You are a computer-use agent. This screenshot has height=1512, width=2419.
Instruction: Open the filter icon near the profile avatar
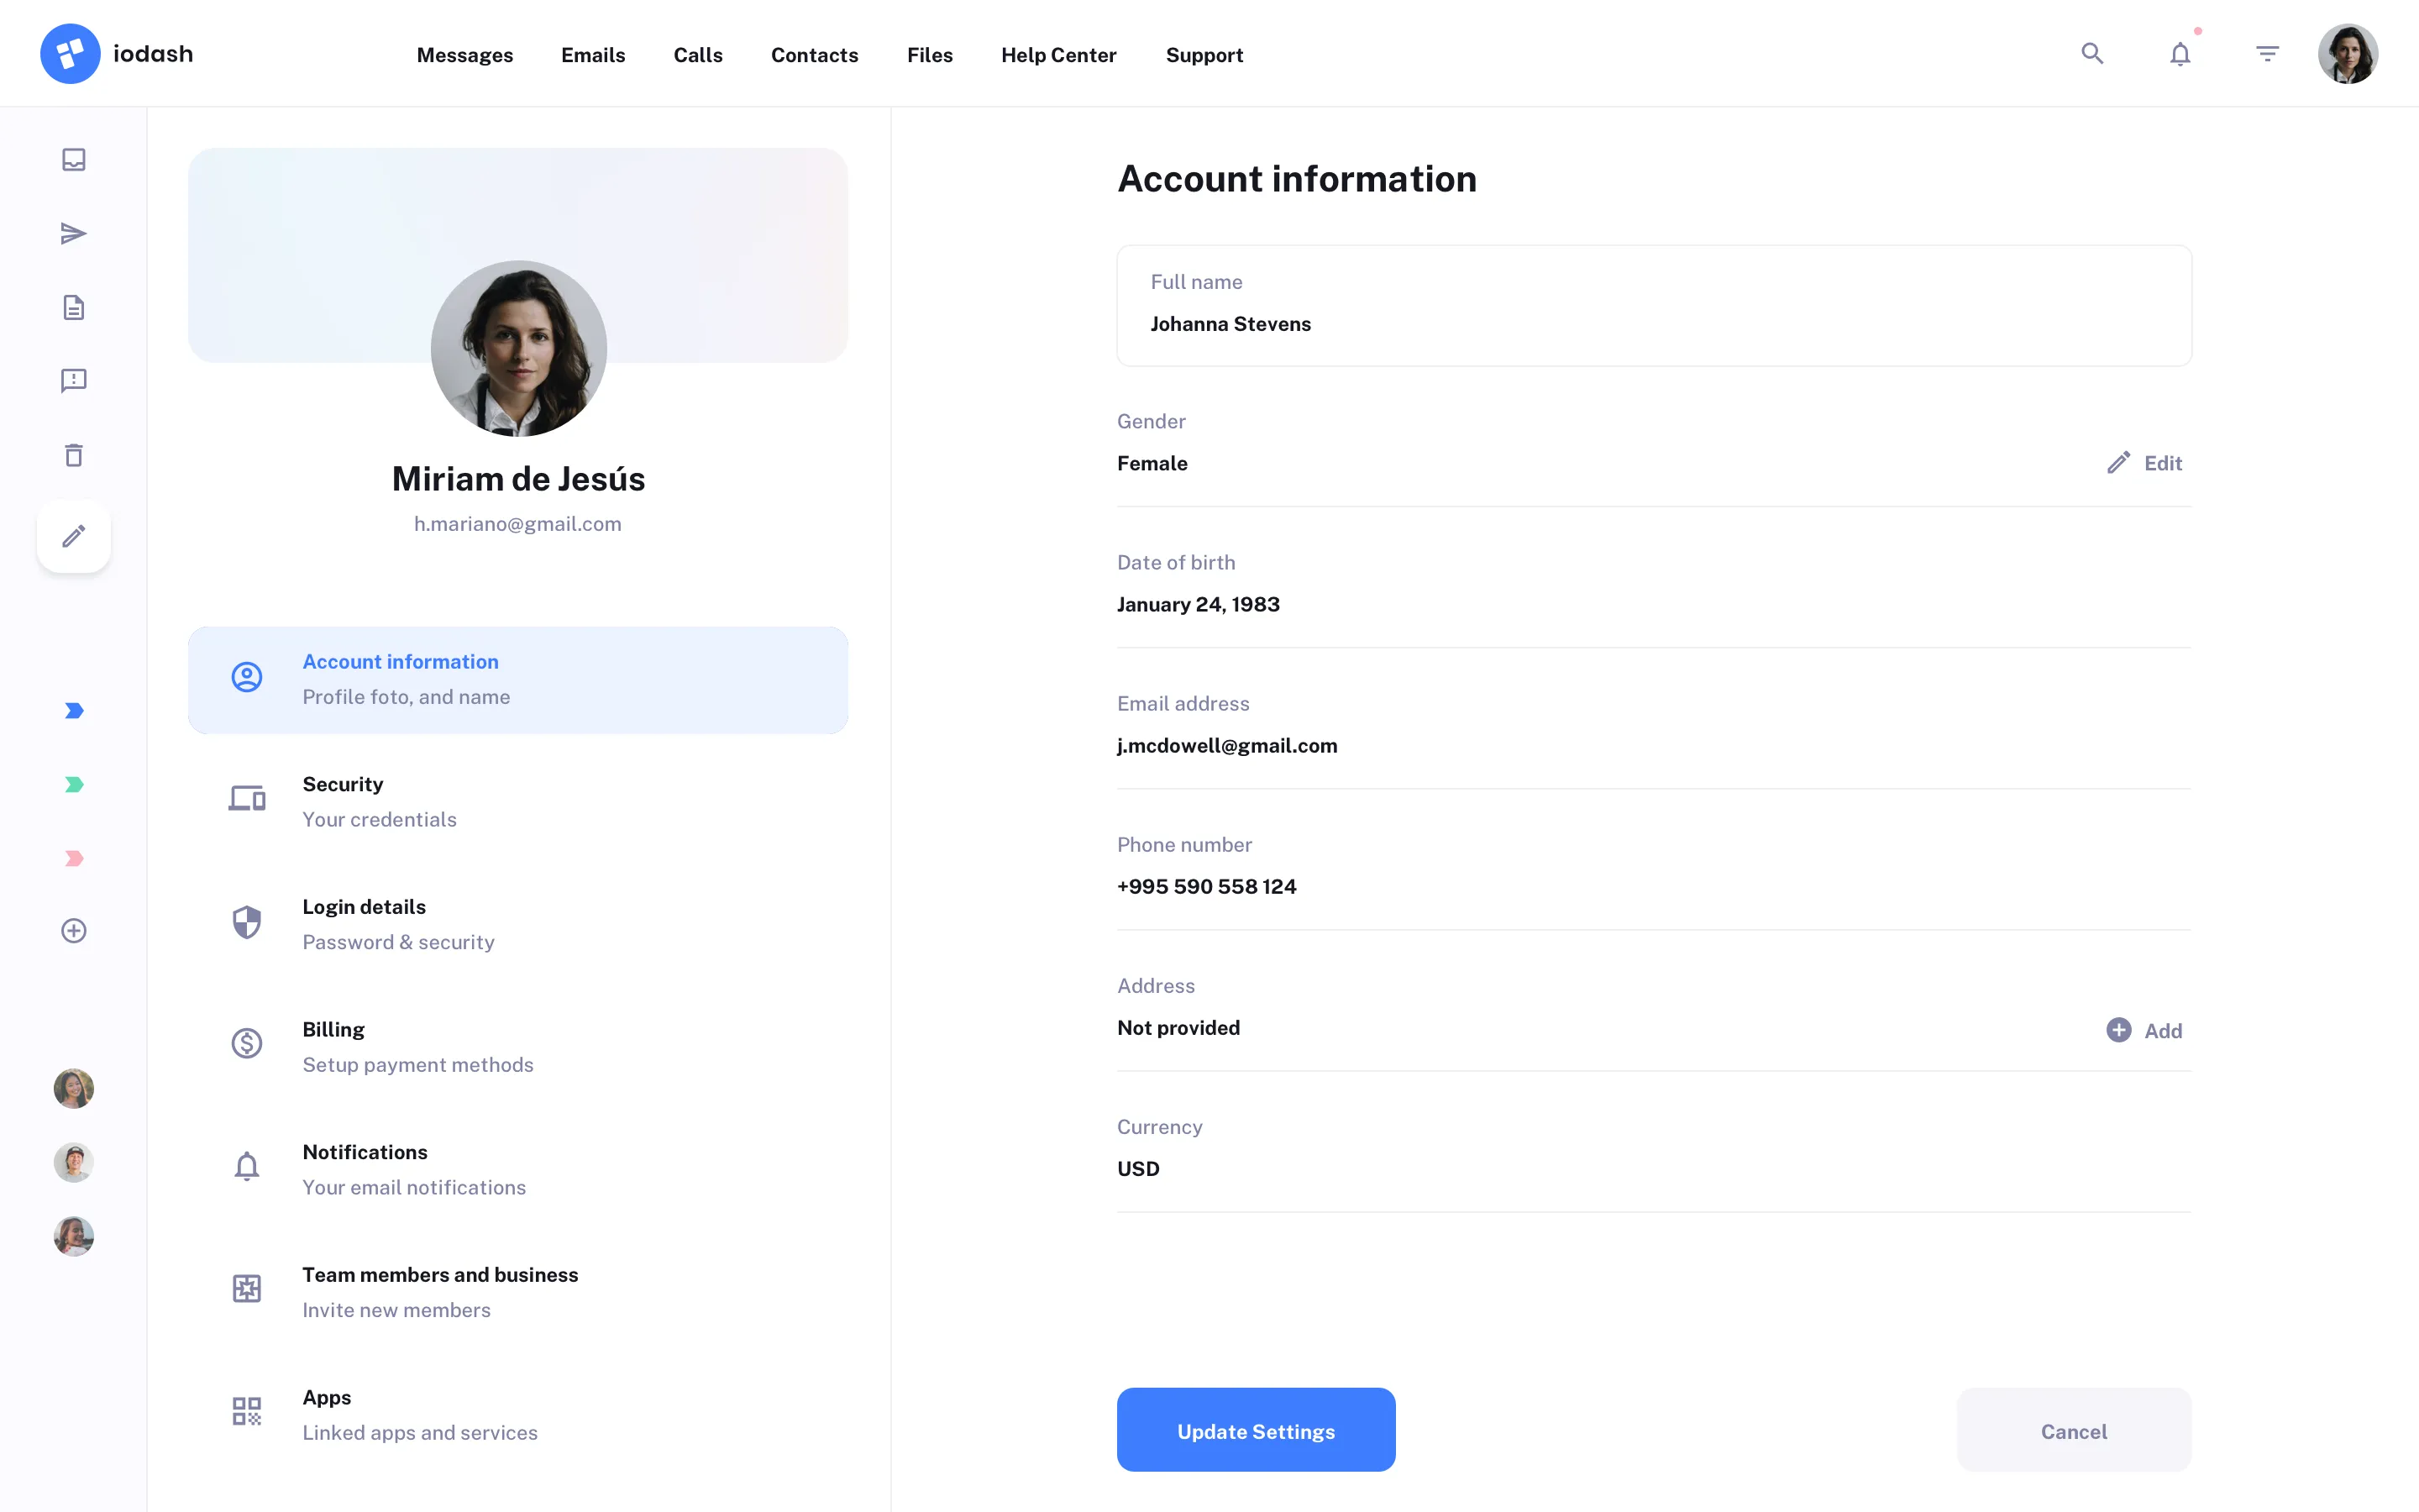click(x=2267, y=53)
